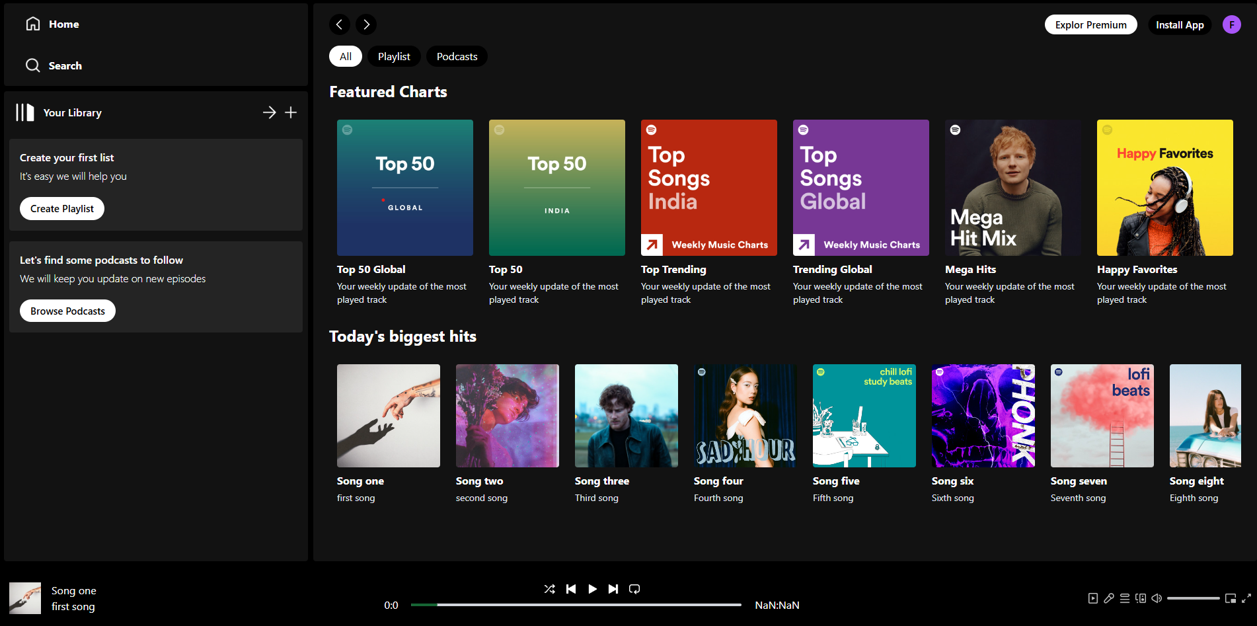
Task: Open connect to a device icon
Action: pos(1141,598)
